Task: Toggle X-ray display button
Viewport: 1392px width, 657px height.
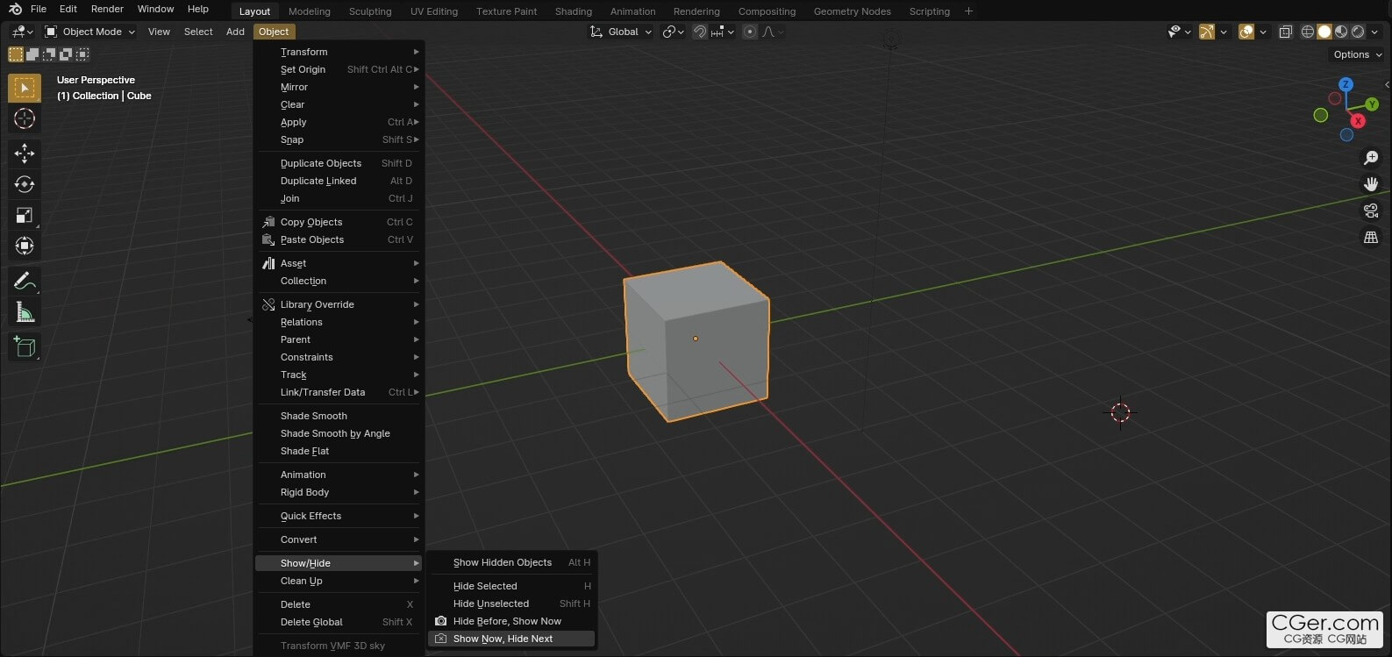Action: pyautogui.click(x=1286, y=32)
